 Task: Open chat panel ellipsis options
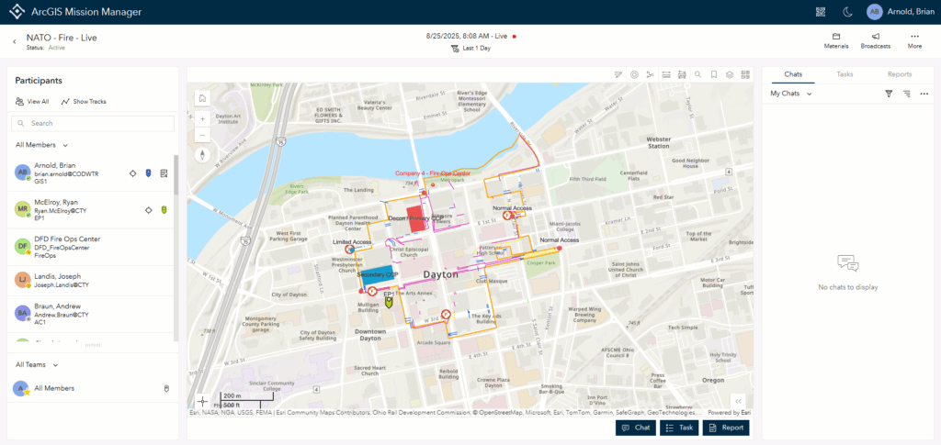click(924, 94)
